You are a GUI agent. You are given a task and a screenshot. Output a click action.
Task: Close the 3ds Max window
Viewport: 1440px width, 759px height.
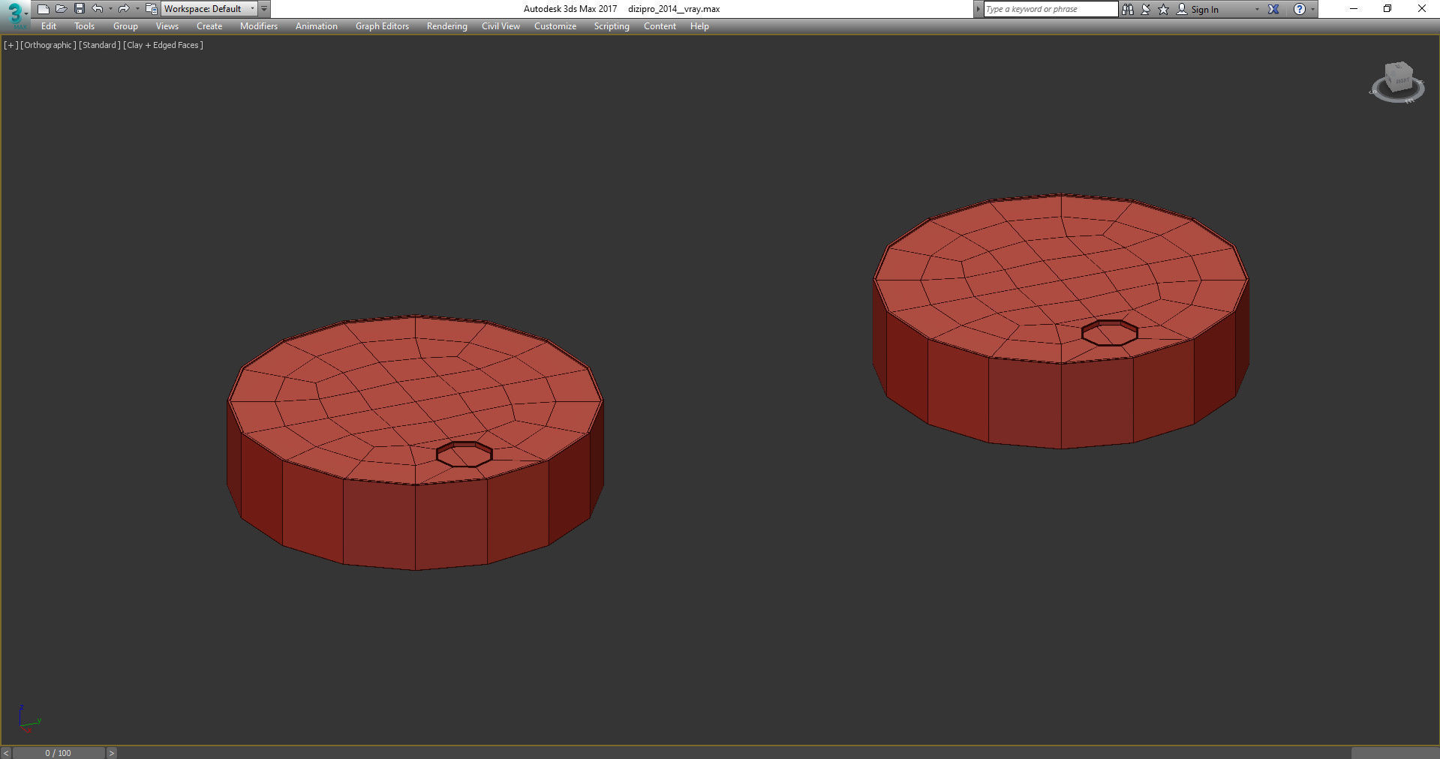tap(1421, 9)
